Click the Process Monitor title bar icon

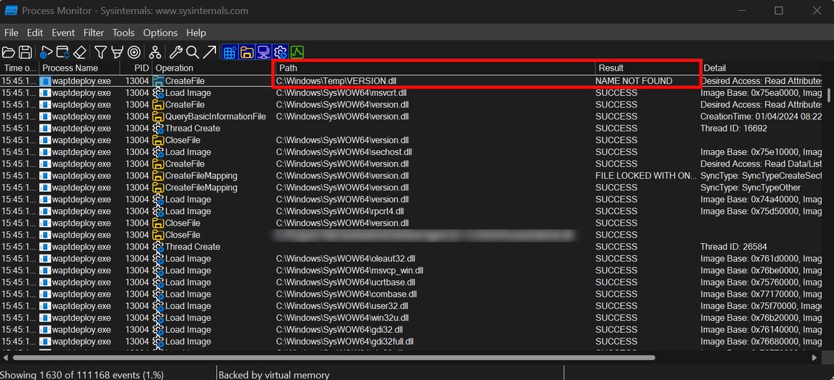click(11, 10)
